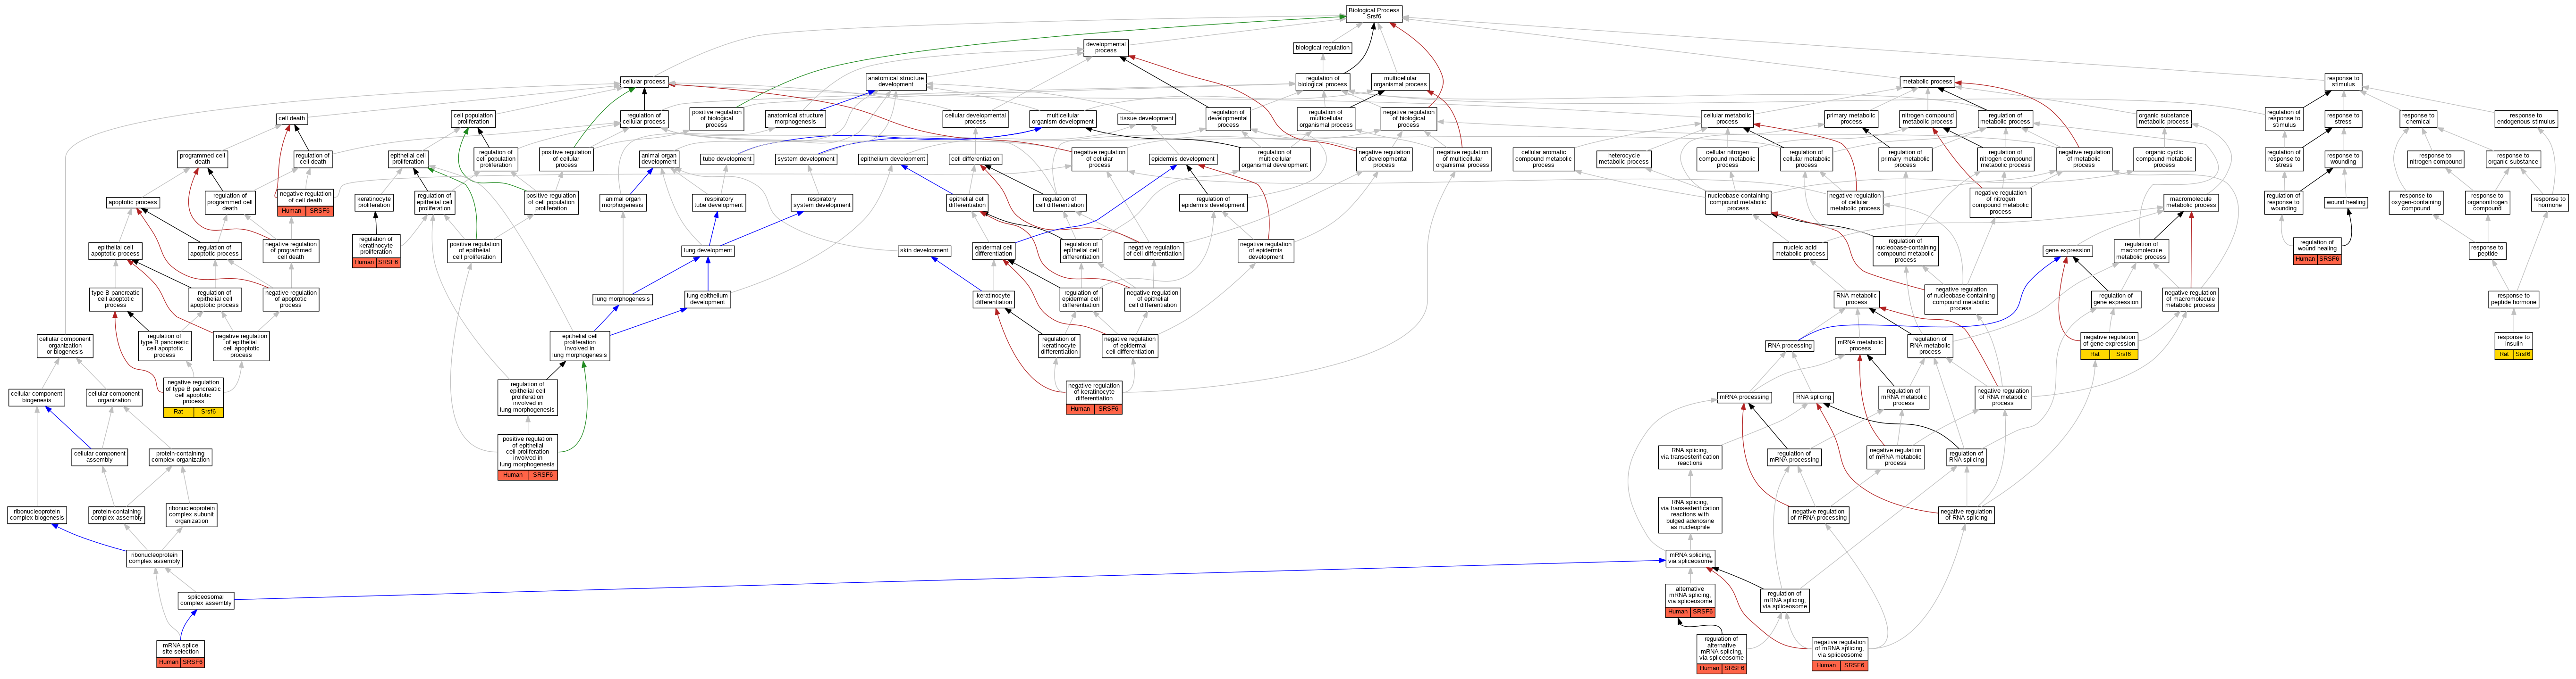The image size is (2576, 679).
Task: Open the 'ribonucleoprotein complex biogenesis' node
Action: [37, 514]
